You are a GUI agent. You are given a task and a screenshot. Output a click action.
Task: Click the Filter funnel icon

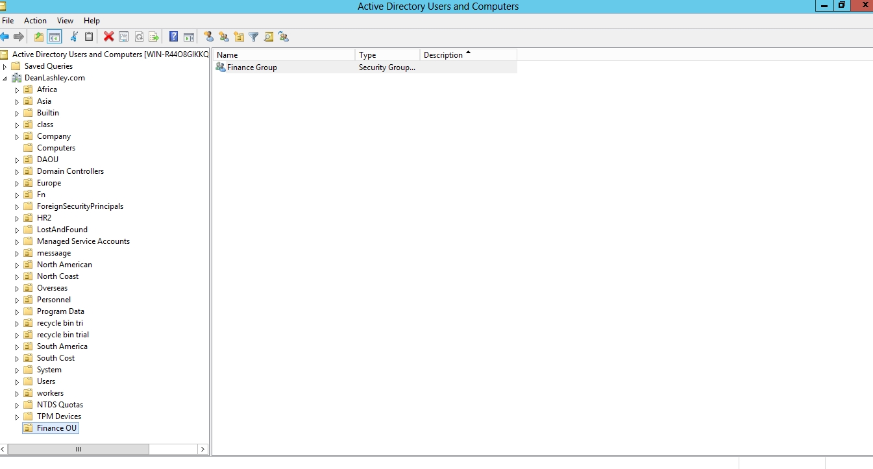point(254,37)
